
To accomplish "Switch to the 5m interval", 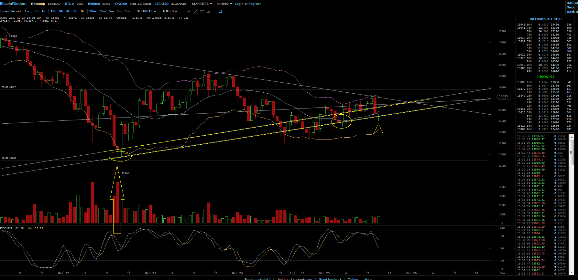I will [x=112, y=11].
